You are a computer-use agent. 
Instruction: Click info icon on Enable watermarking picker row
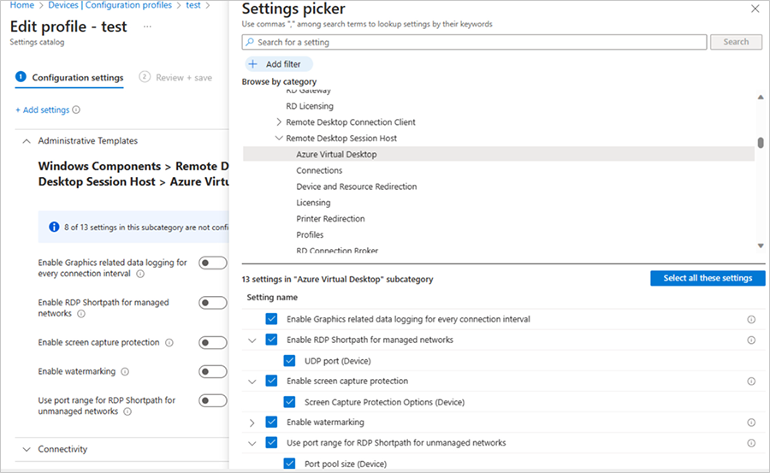pos(751,423)
